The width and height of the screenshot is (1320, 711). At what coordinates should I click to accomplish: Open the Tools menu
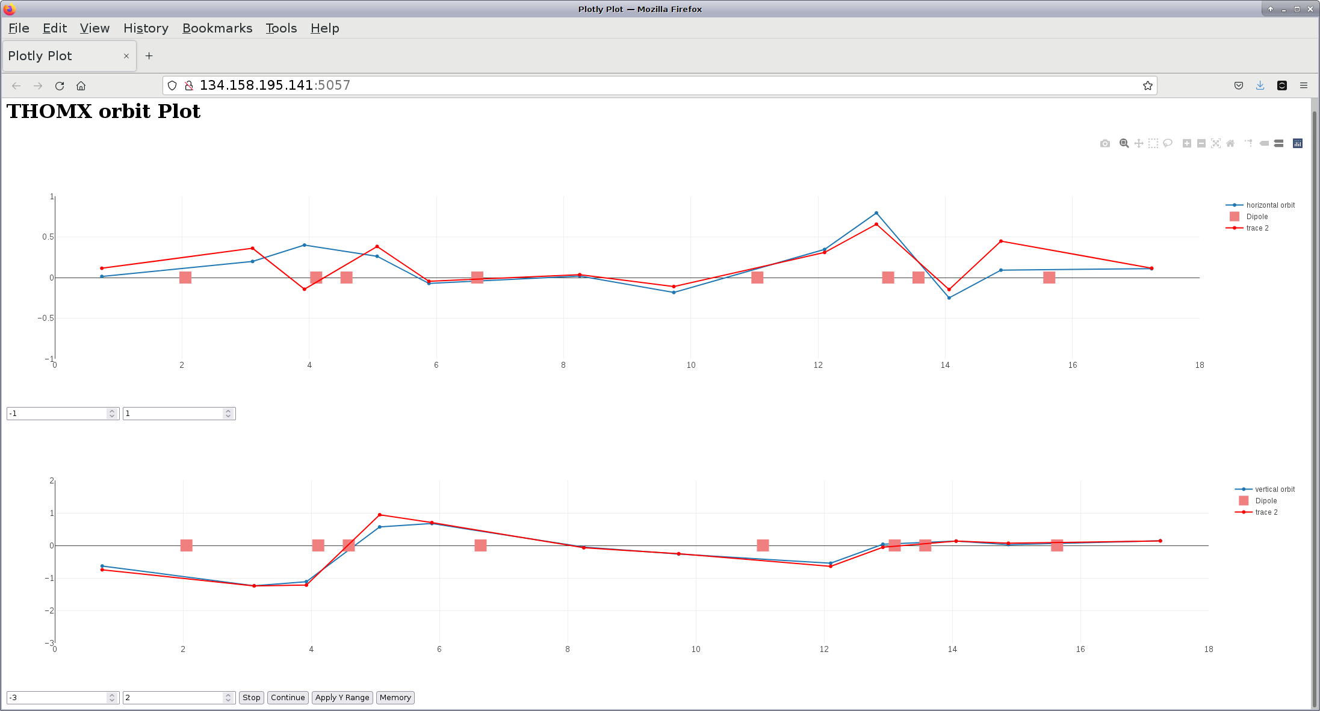click(281, 28)
